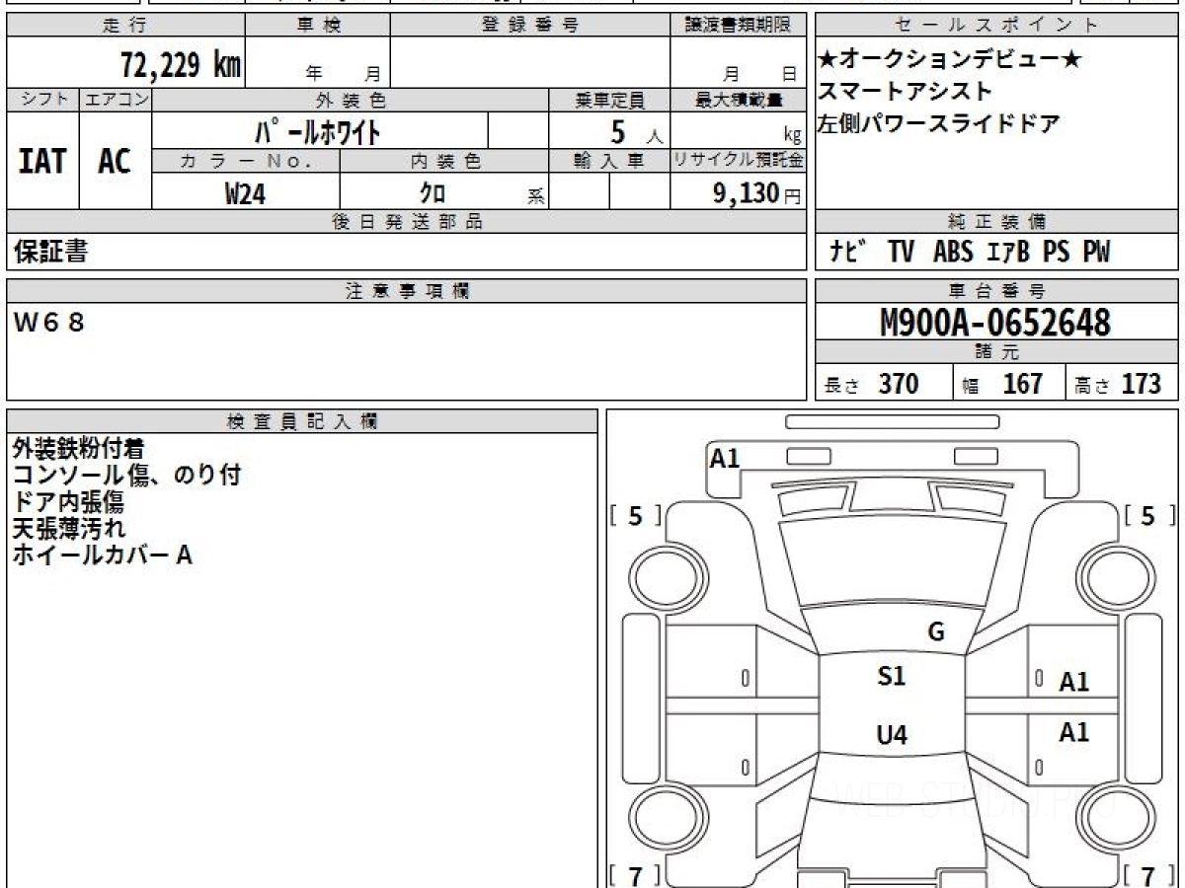Image resolution: width=1185 pixels, height=888 pixels.
Task: Click the PW equipment entry
Action: tap(1096, 252)
